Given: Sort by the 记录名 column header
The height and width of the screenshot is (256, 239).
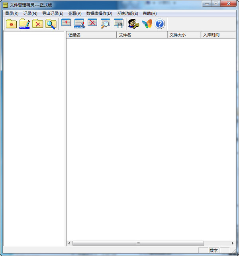Looking at the screenshot, I should click(x=91, y=35).
